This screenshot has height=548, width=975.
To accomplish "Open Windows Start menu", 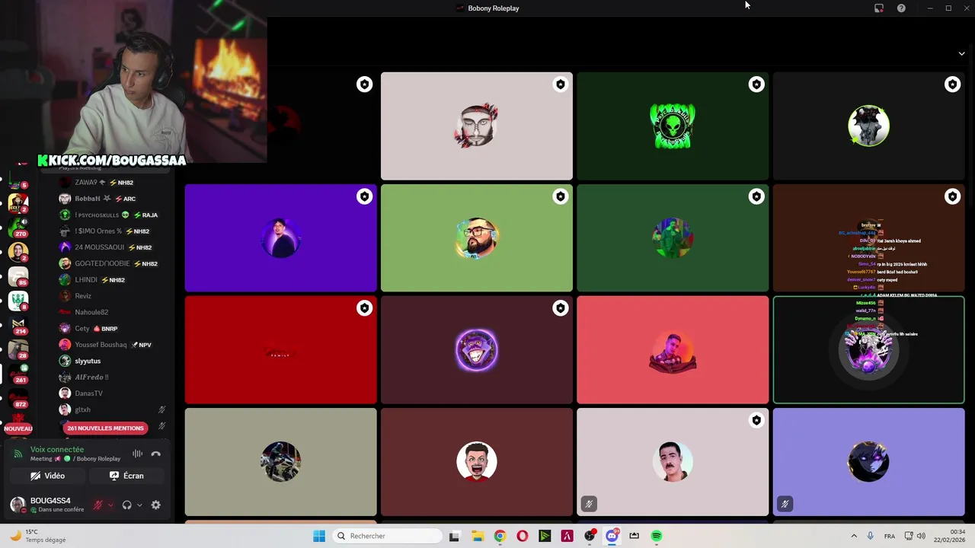I will [319, 536].
